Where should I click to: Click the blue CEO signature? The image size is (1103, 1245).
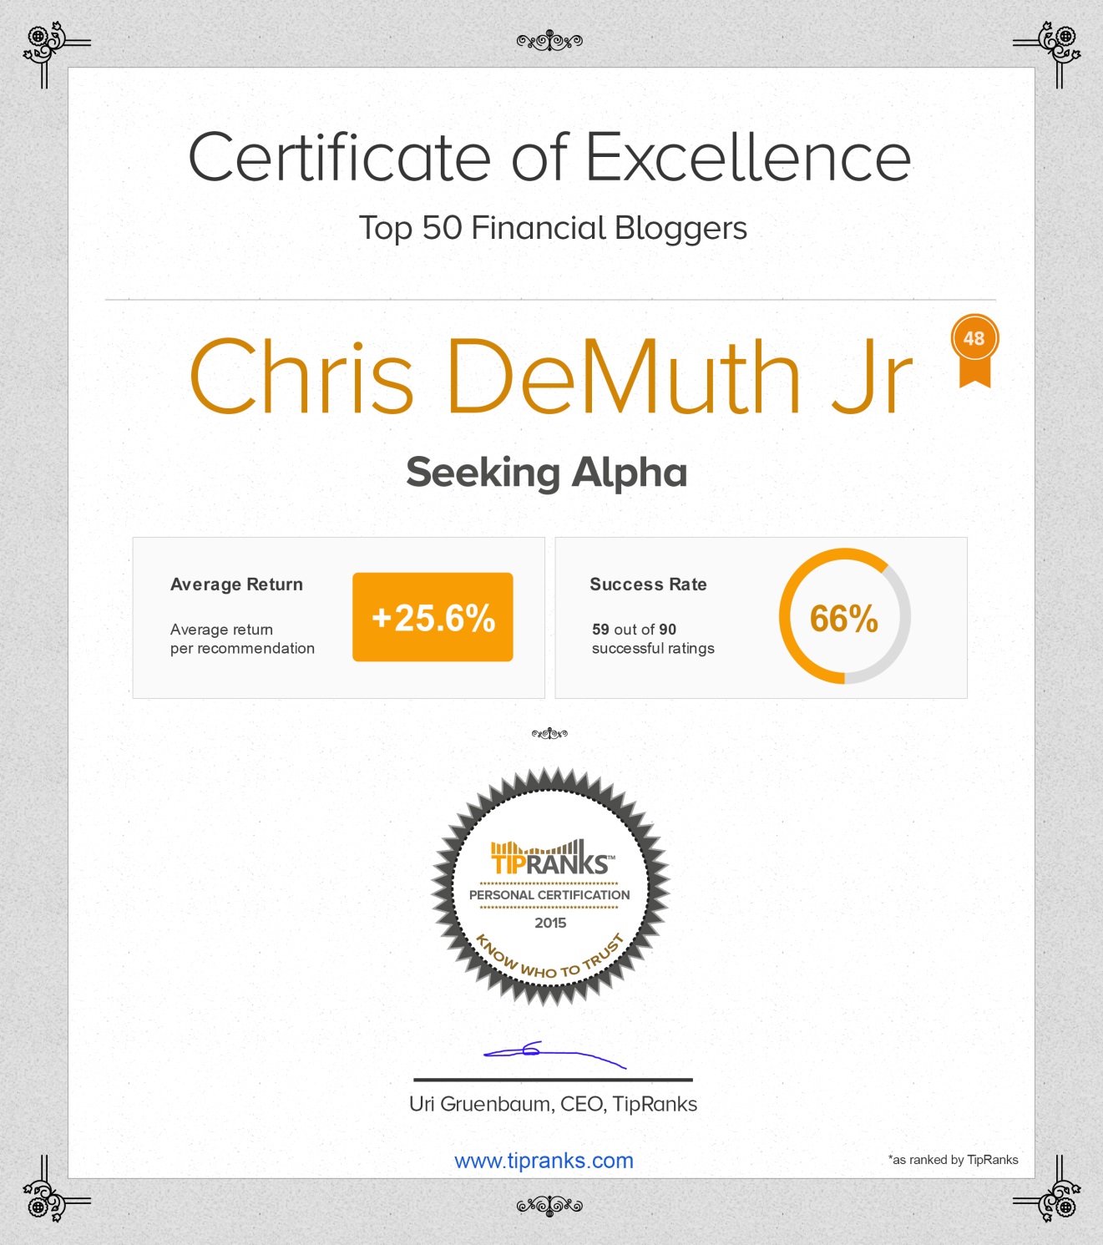coord(554,1054)
